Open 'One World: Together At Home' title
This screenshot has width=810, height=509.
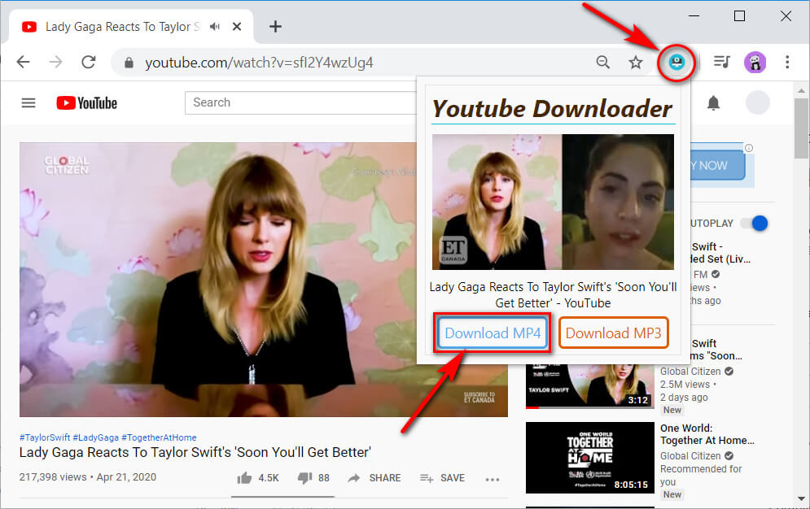(x=707, y=434)
